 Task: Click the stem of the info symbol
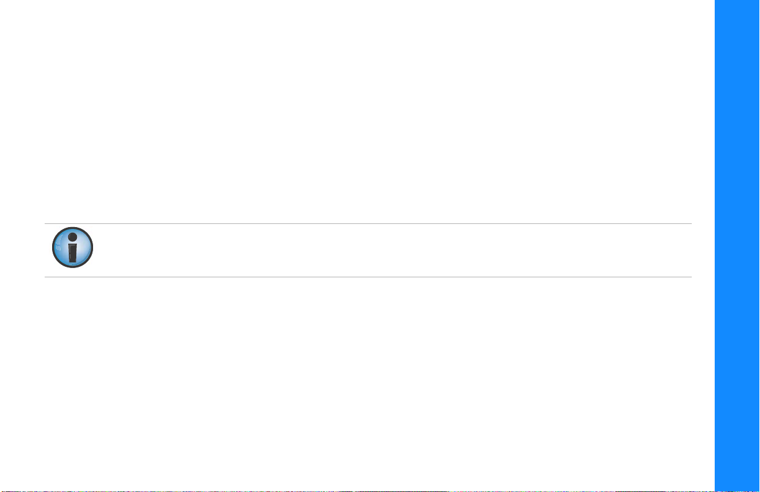coord(73,253)
